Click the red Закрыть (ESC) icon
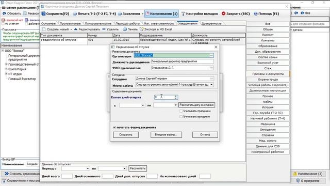The width and height of the screenshot is (330, 186). tap(223, 13)
